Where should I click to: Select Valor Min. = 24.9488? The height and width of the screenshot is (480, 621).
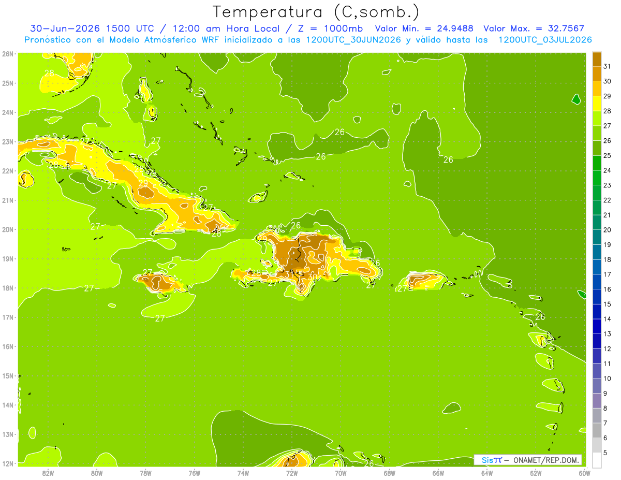[x=424, y=28]
